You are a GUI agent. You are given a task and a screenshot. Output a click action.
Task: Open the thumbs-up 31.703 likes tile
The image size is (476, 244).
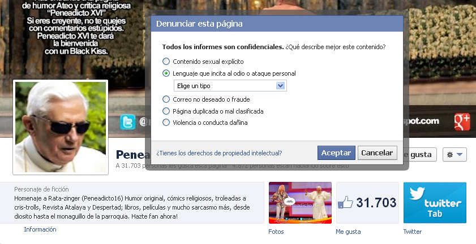[x=367, y=203]
